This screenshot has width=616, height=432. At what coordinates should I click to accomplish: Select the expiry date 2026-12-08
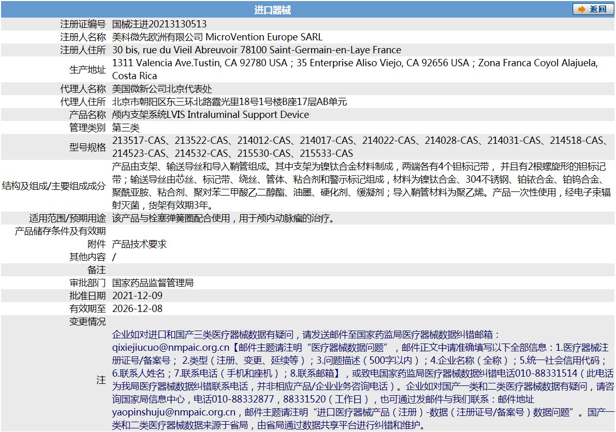point(137,309)
